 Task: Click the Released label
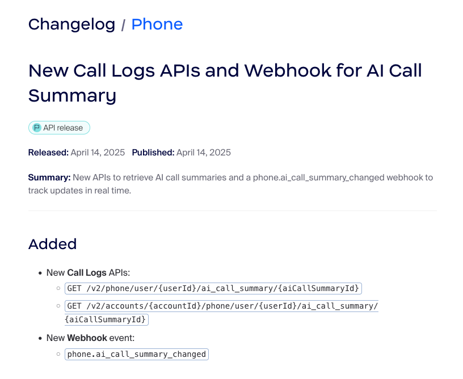click(48, 152)
